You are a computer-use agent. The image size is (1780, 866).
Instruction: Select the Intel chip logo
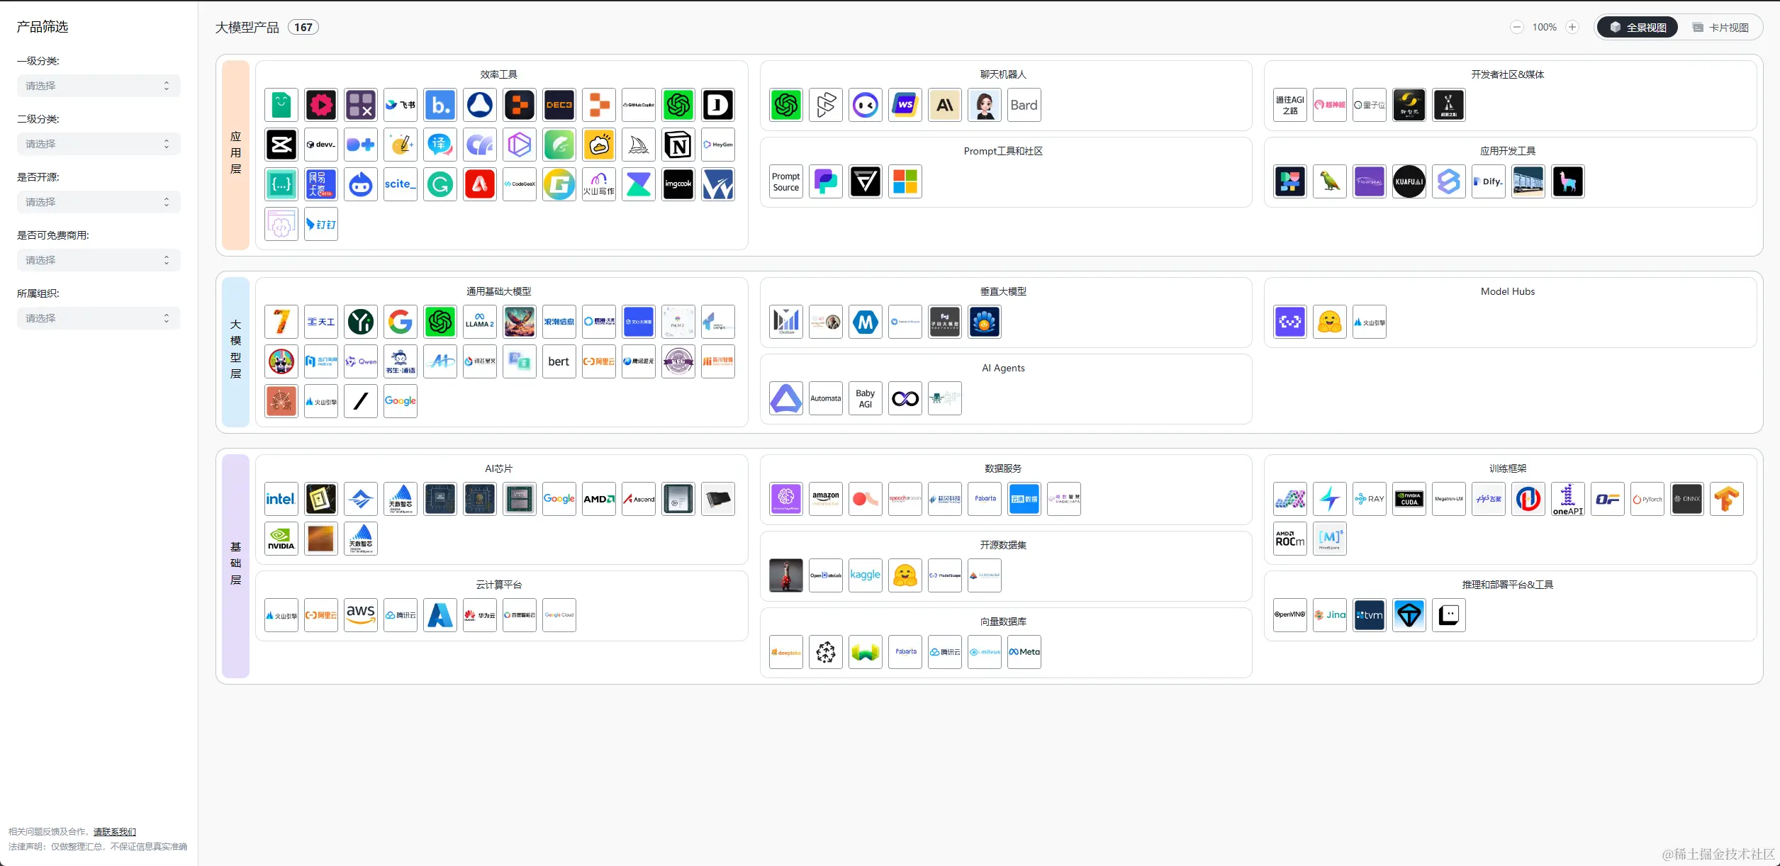[281, 500]
